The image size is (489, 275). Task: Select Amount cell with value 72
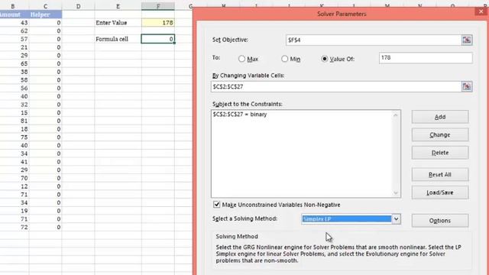point(15,228)
